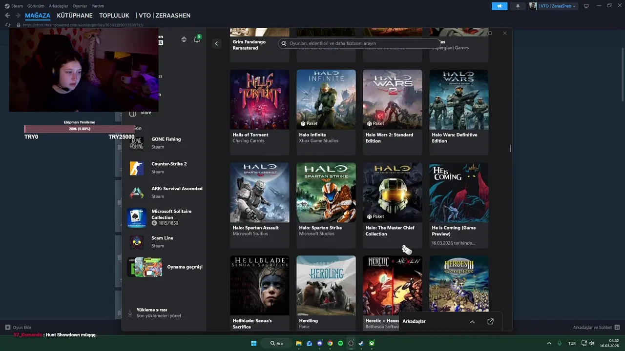The image size is (625, 351).
Task: Select Scam Line in Xbox sidebar
Action: tap(165, 242)
